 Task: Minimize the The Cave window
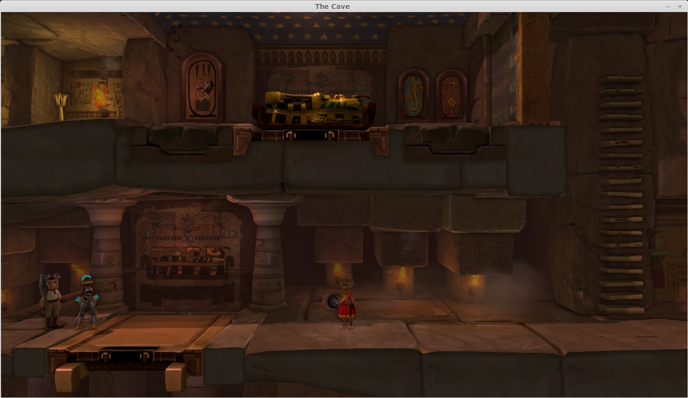tap(668, 7)
